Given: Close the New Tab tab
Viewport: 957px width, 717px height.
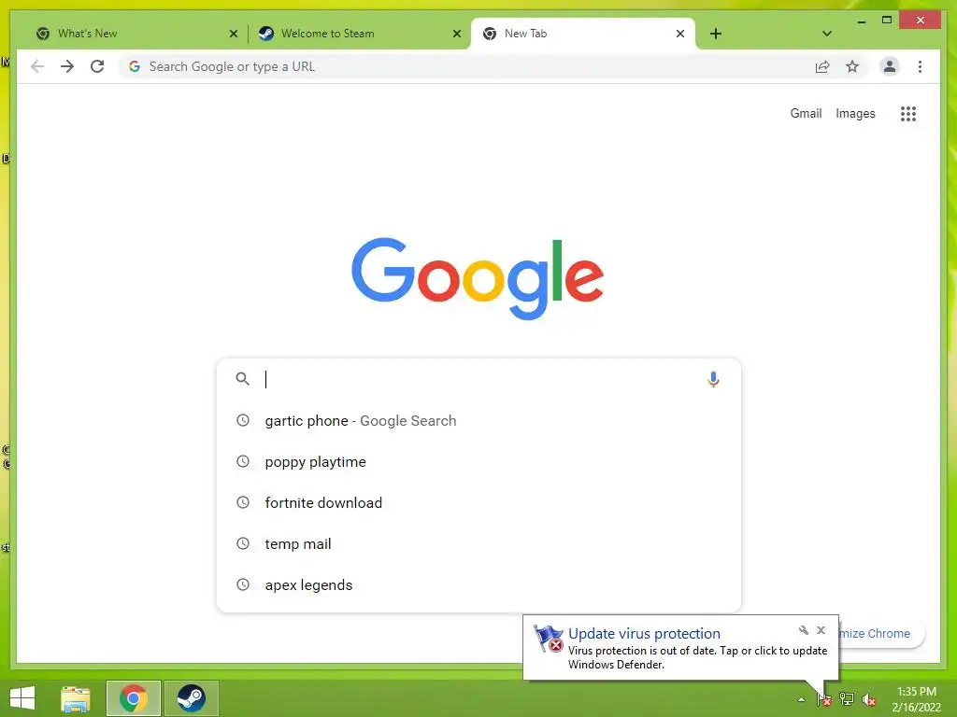Looking at the screenshot, I should click(680, 34).
